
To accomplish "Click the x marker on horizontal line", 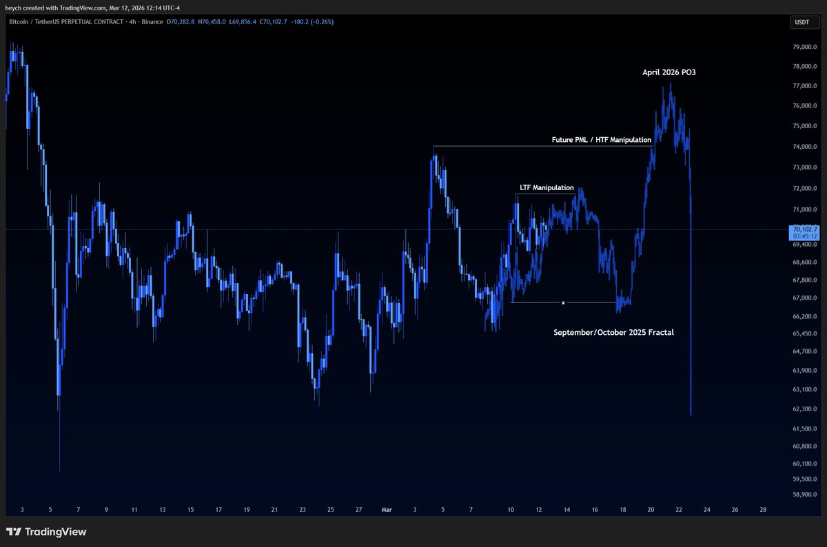I will [563, 302].
